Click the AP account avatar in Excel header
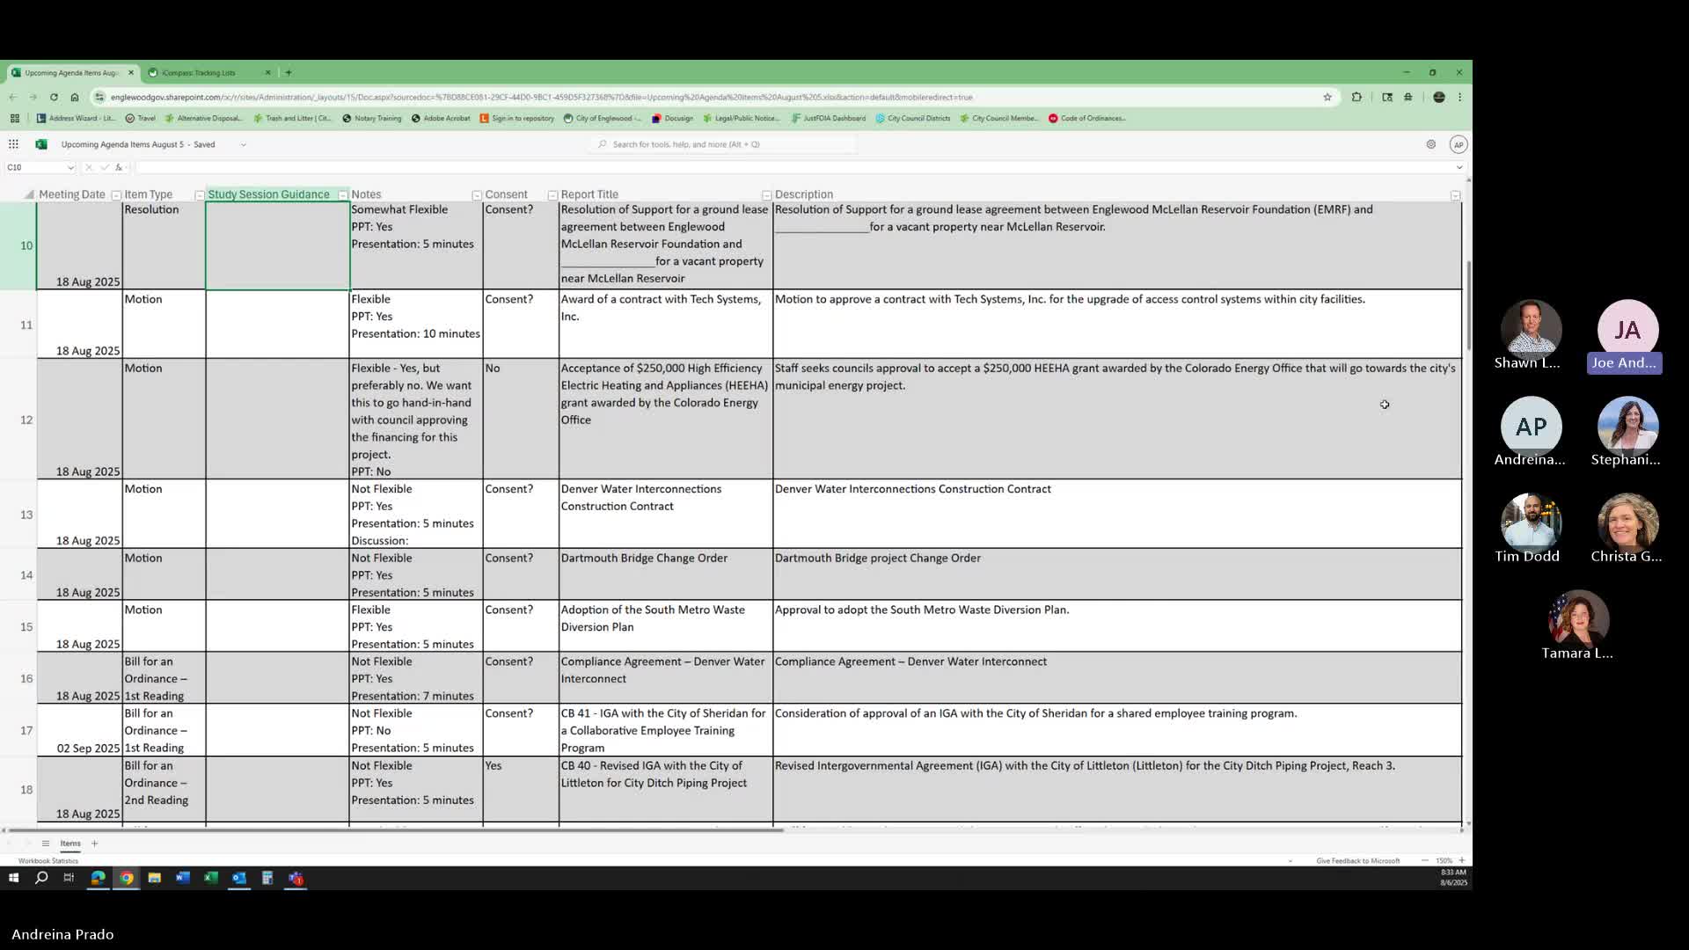 (1458, 144)
